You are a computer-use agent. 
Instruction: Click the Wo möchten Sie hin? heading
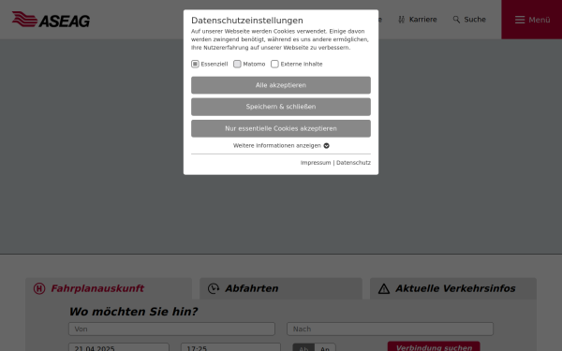click(x=133, y=312)
